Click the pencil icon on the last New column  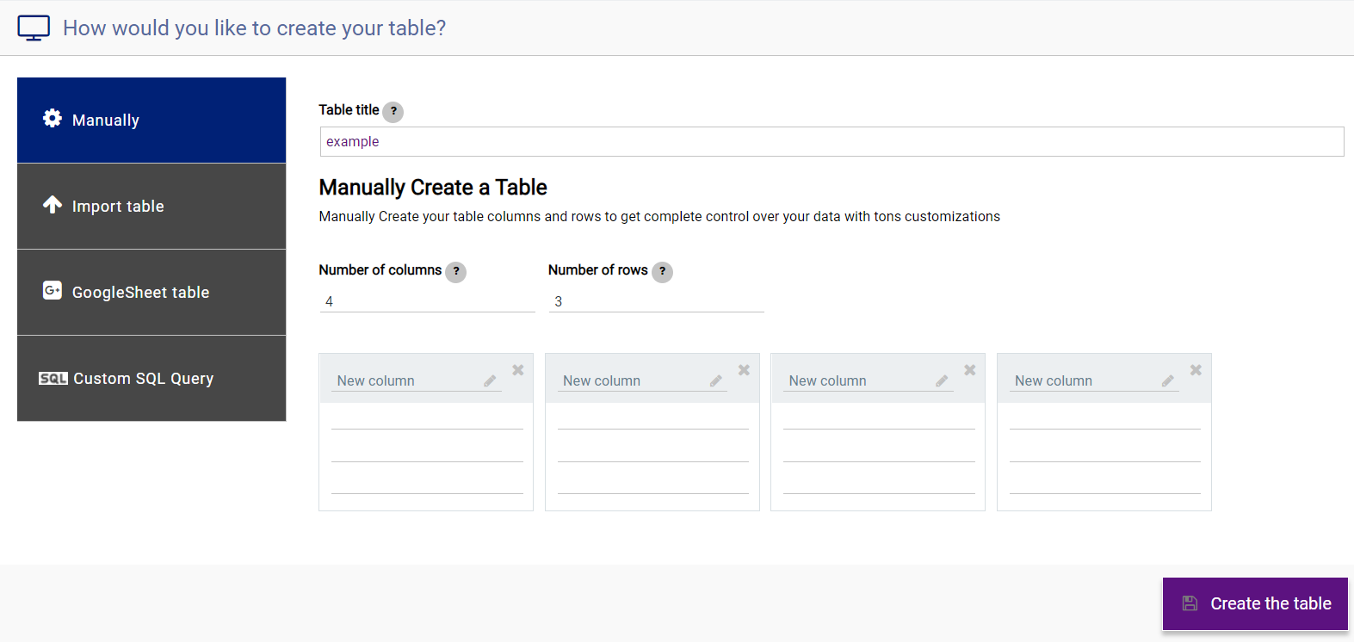click(1168, 380)
